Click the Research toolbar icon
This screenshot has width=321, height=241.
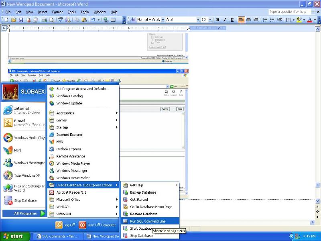[68, 20]
